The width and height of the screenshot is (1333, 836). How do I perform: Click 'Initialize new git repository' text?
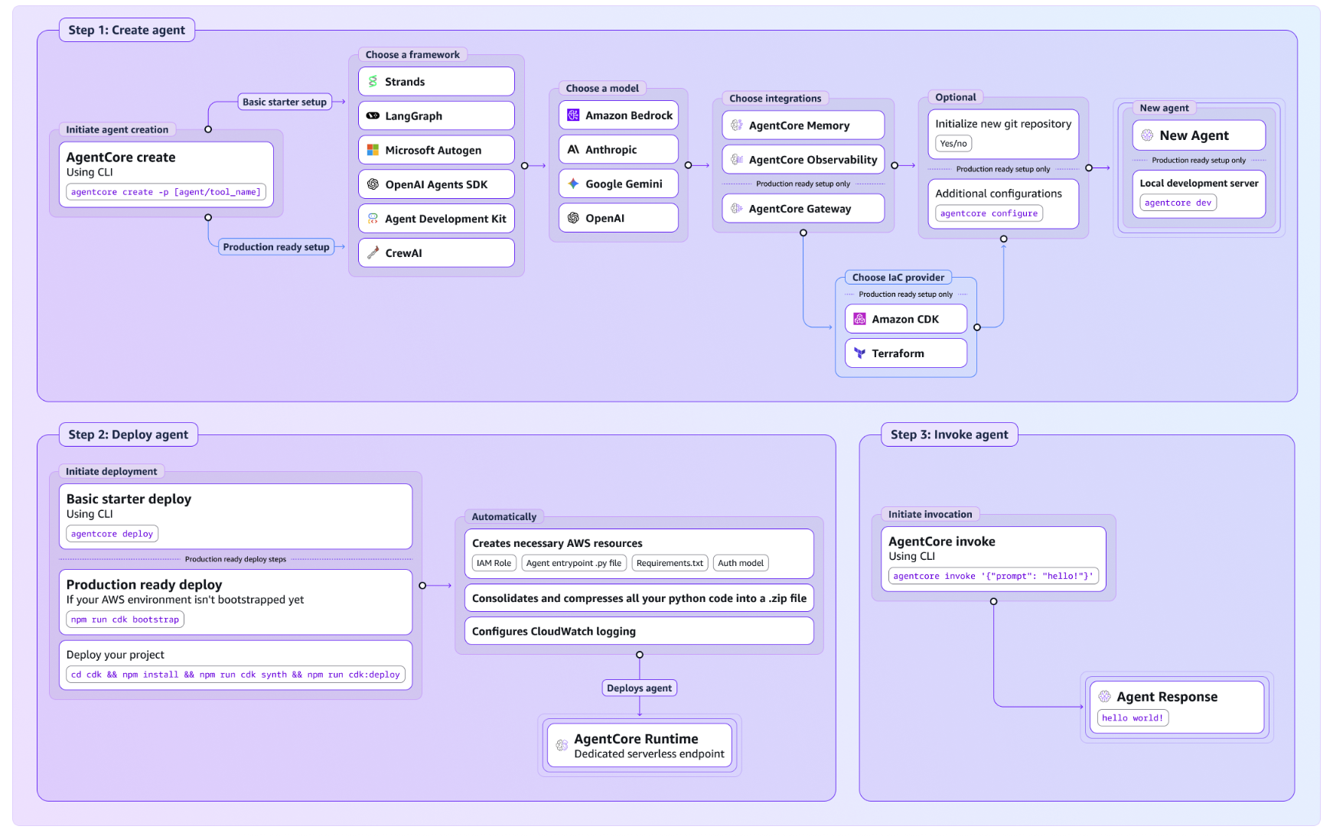[1003, 124]
